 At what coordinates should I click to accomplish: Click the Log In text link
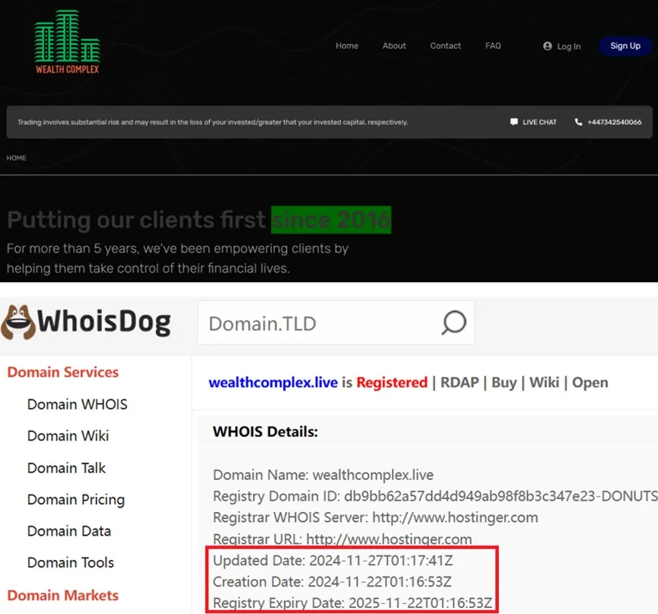[x=568, y=46]
